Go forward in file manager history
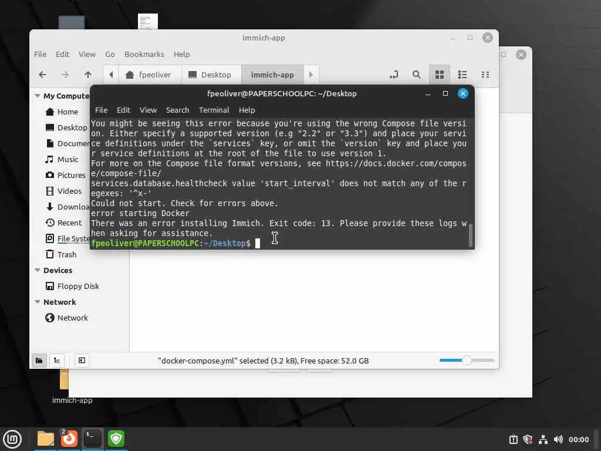This screenshot has width=601, height=451. tap(65, 75)
